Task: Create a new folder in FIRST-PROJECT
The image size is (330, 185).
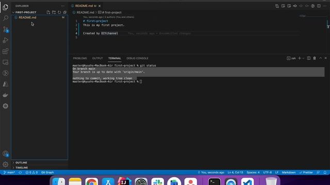Action: [54, 12]
